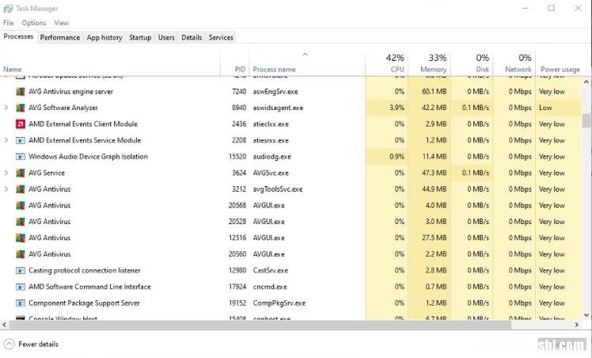Click the AVG icon for PID 20568

pos(21,205)
